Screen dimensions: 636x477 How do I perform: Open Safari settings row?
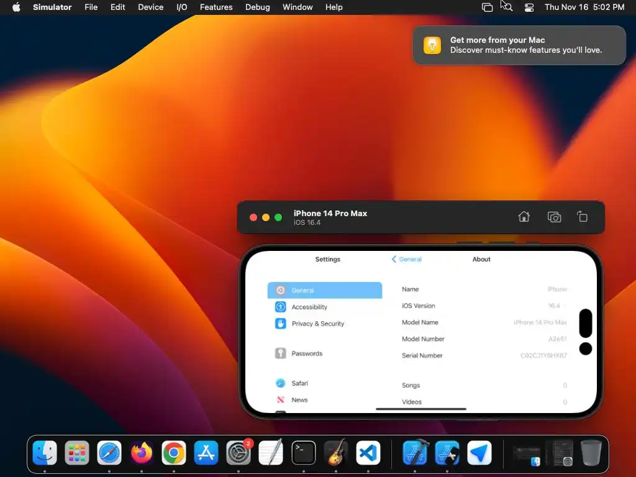point(324,383)
